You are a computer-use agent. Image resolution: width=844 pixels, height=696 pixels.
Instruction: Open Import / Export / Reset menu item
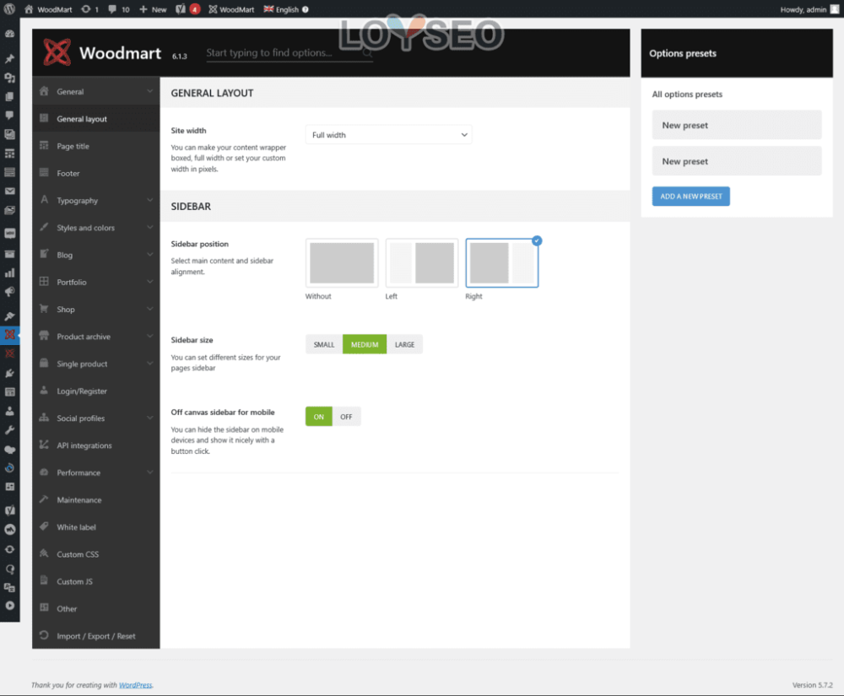96,636
